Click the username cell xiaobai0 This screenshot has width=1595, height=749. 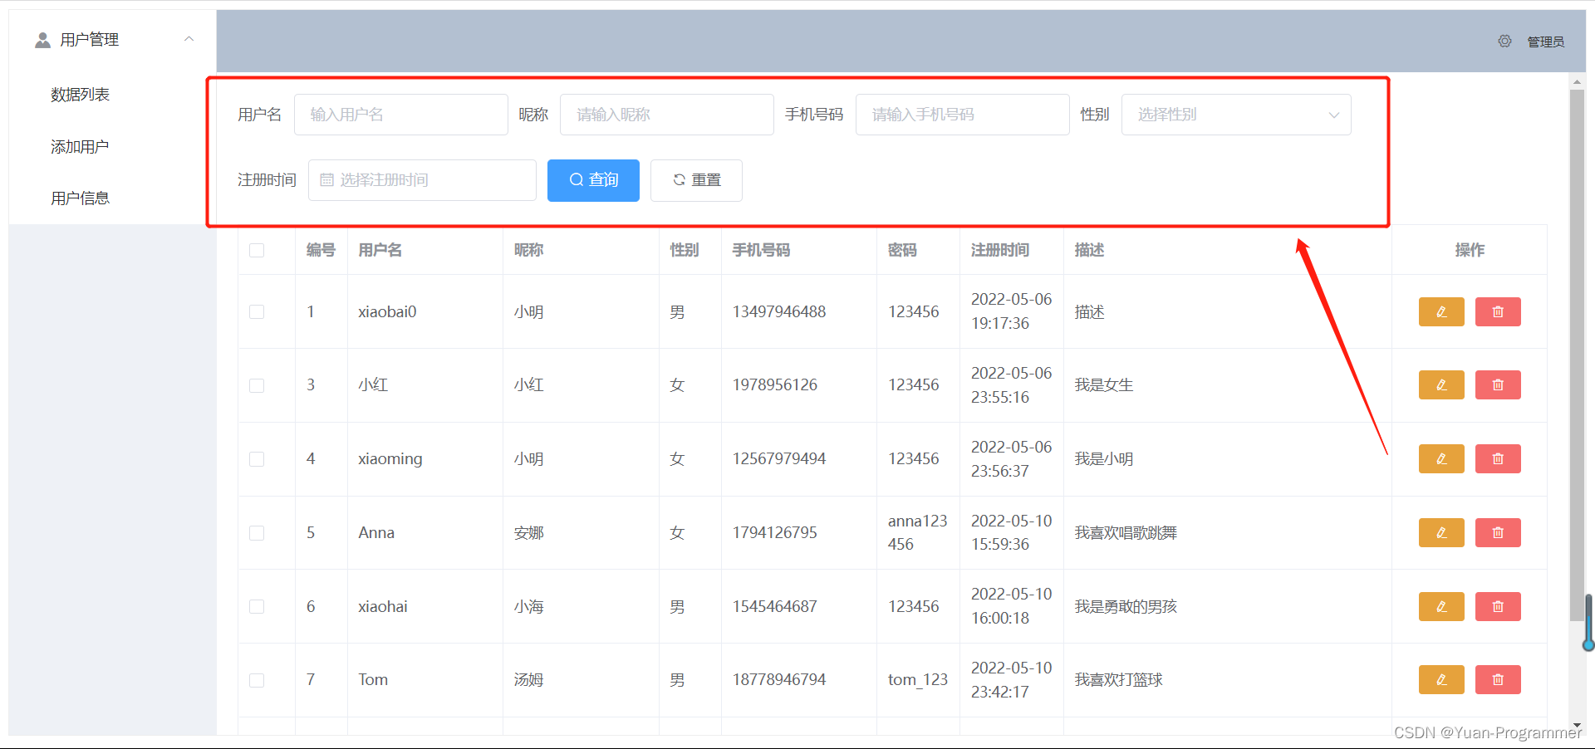[x=388, y=312]
